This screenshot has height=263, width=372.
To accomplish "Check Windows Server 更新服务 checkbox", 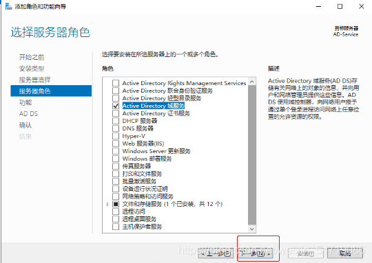I will [116, 151].
